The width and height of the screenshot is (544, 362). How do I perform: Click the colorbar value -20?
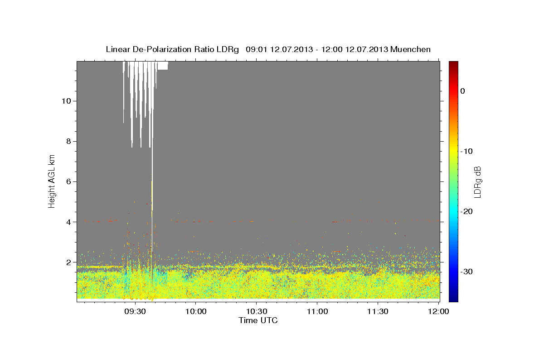tap(467, 211)
